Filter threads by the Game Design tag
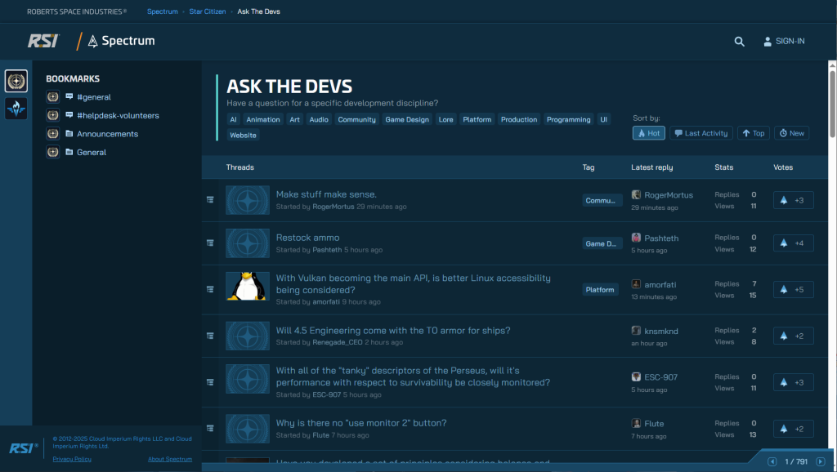 [x=407, y=119]
